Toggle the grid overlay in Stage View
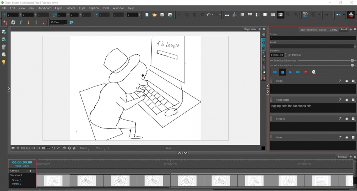 (18, 148)
